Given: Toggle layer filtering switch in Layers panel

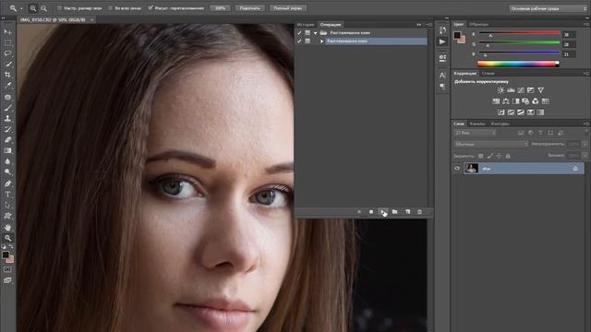Looking at the screenshot, I should 586,132.
